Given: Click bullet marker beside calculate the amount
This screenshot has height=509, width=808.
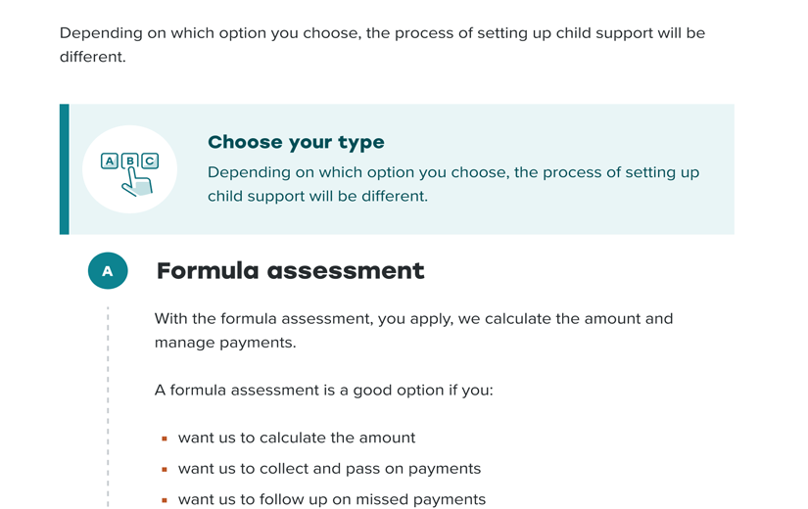Looking at the screenshot, I should click(165, 439).
